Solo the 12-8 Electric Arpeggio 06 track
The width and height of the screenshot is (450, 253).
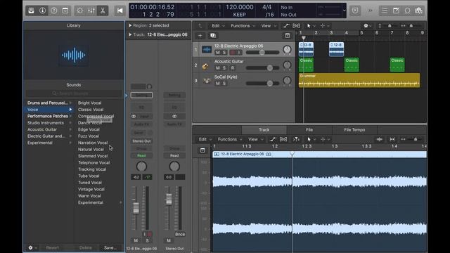[x=224, y=53]
